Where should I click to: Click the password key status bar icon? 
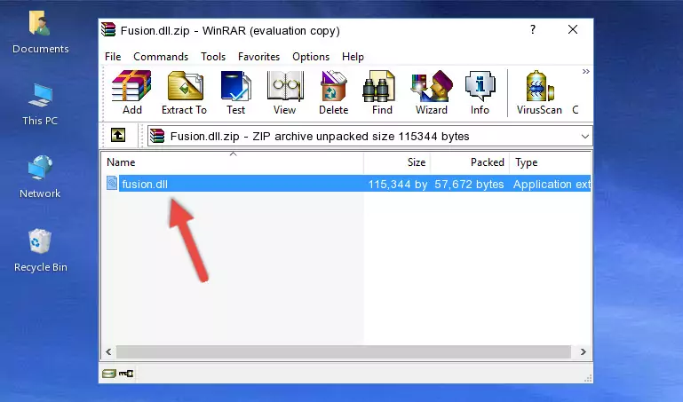click(x=126, y=374)
